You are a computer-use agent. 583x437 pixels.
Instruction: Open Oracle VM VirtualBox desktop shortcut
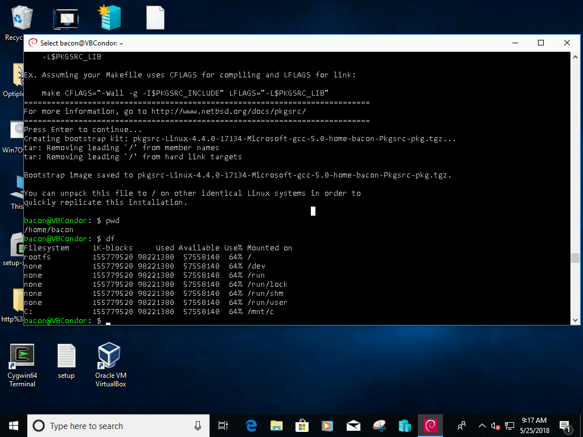110,365
